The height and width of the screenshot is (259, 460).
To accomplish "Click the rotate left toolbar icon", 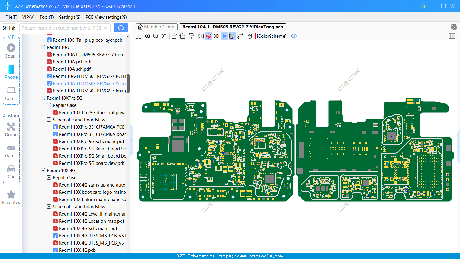I will point(174,36).
